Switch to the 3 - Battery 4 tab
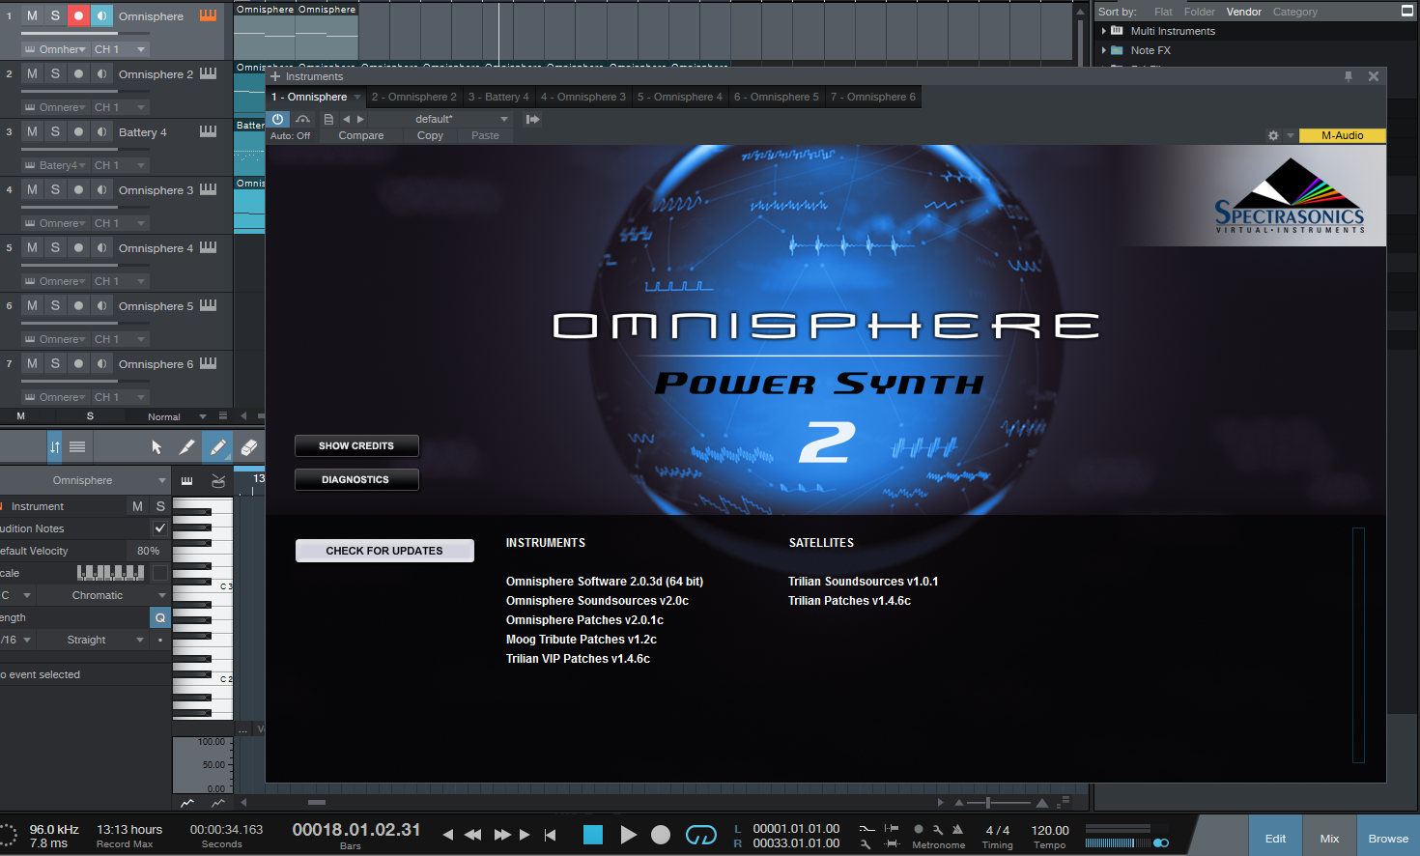 point(498,97)
